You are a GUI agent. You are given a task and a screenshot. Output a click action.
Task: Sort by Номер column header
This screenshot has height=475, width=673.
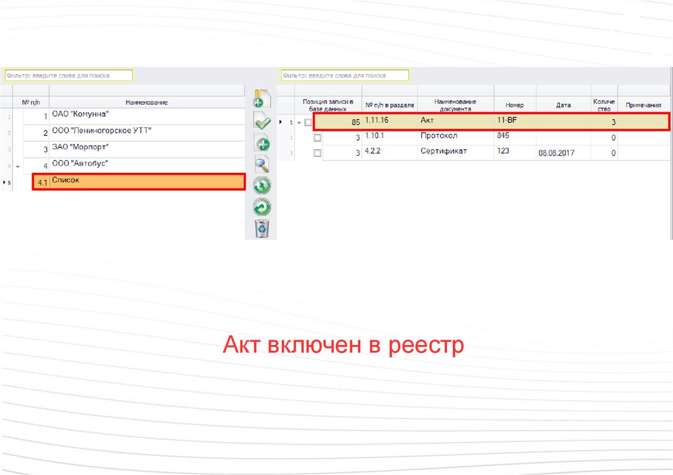[x=515, y=105]
